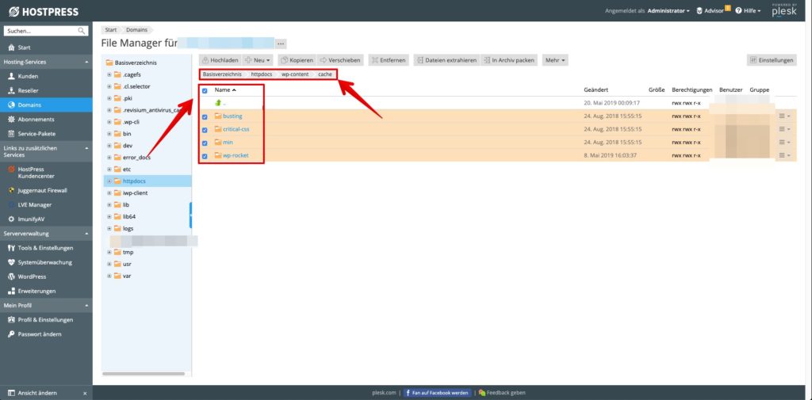812x400 pixels.
Task: Click the Reseller icon in sidebar
Action: 11,90
